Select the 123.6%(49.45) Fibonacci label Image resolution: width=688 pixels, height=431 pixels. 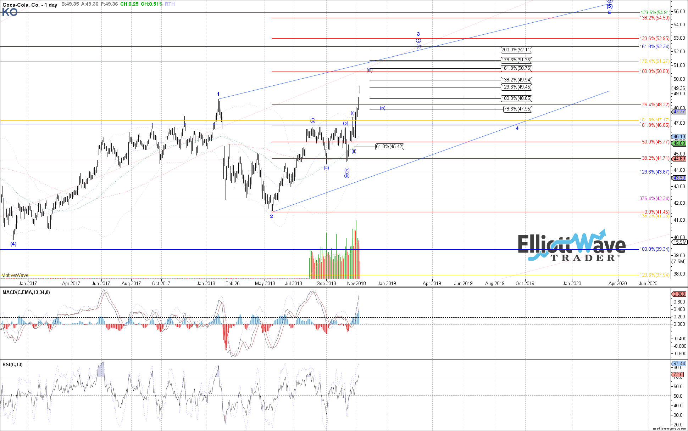pos(516,87)
